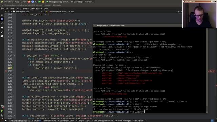The height and width of the screenshot is (122, 217).
Task: Open Design mode pencil icon
Action: 2,23
